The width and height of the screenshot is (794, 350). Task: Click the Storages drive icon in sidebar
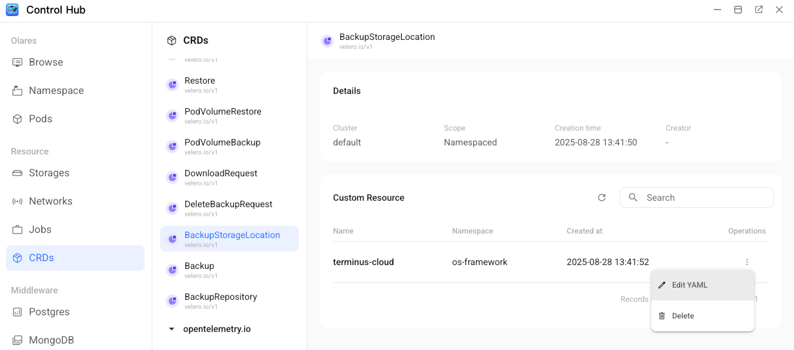click(17, 173)
